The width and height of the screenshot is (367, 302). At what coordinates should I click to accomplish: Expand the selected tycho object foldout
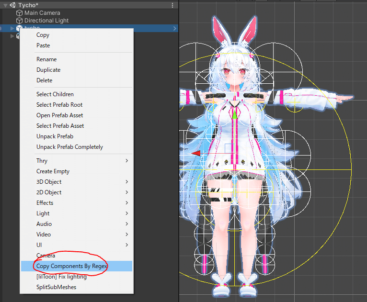[x=12, y=28]
